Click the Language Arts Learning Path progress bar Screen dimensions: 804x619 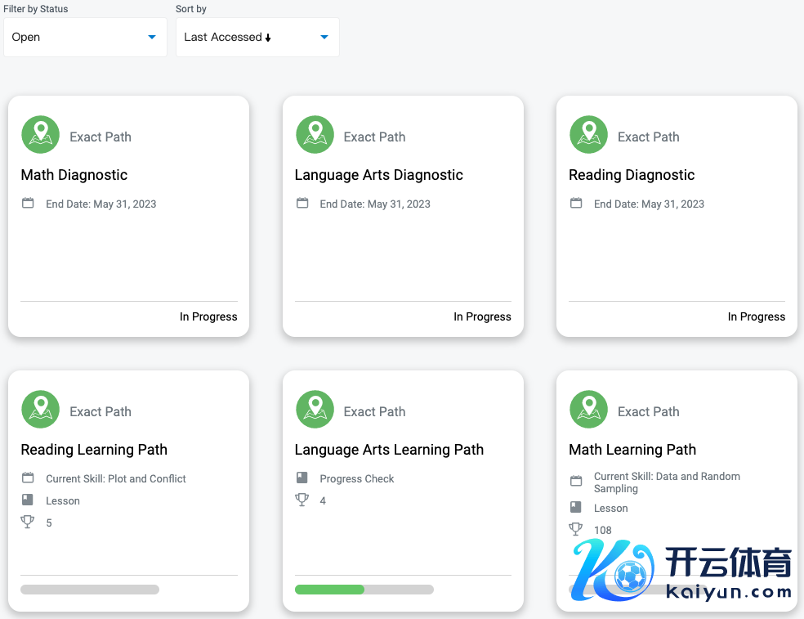pyautogui.click(x=364, y=590)
